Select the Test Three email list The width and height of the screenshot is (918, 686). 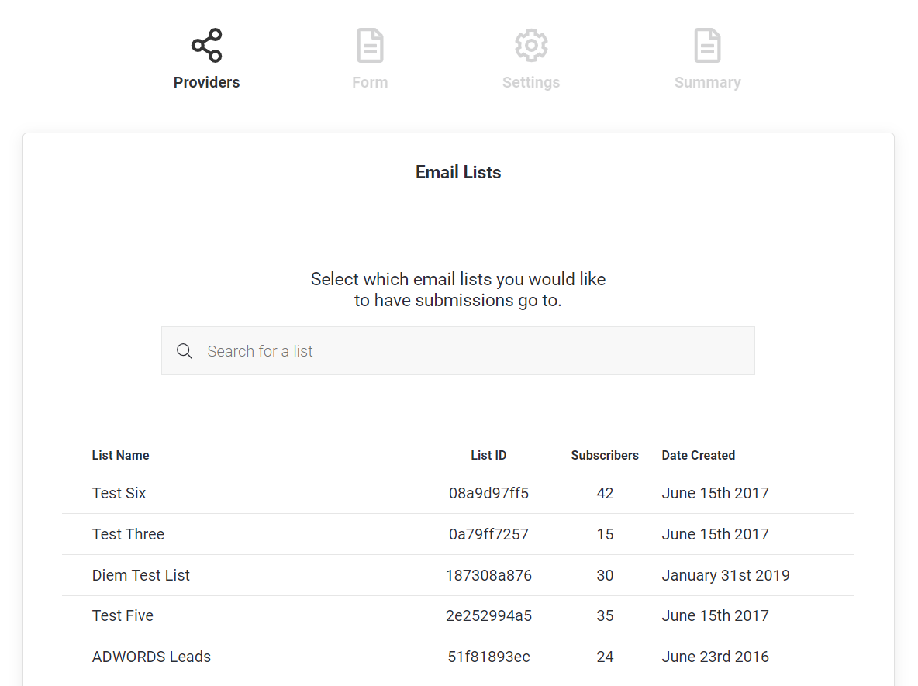(x=128, y=534)
